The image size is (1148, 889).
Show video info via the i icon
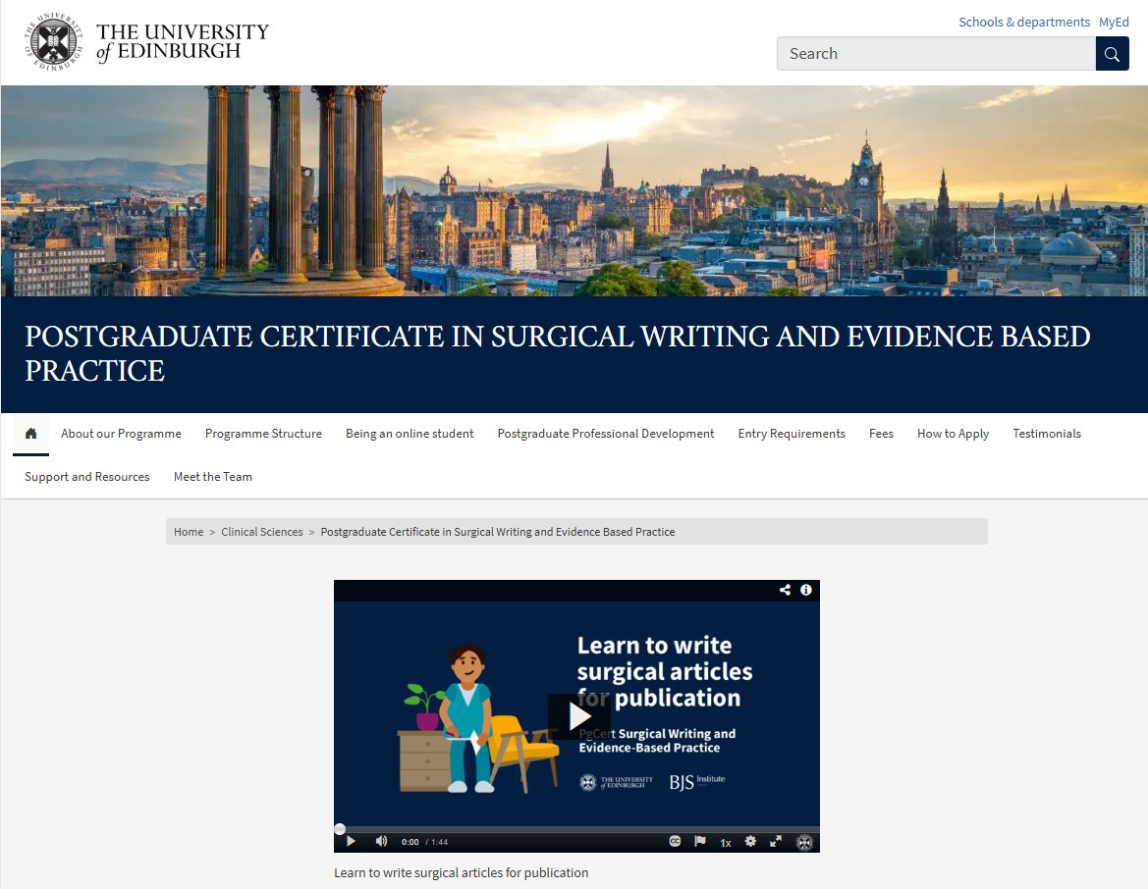point(806,590)
